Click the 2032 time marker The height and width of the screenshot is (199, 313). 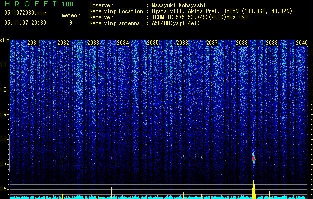point(63,43)
